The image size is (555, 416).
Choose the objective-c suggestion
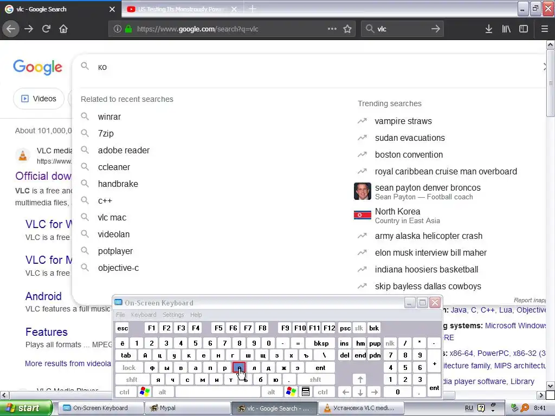point(119,268)
